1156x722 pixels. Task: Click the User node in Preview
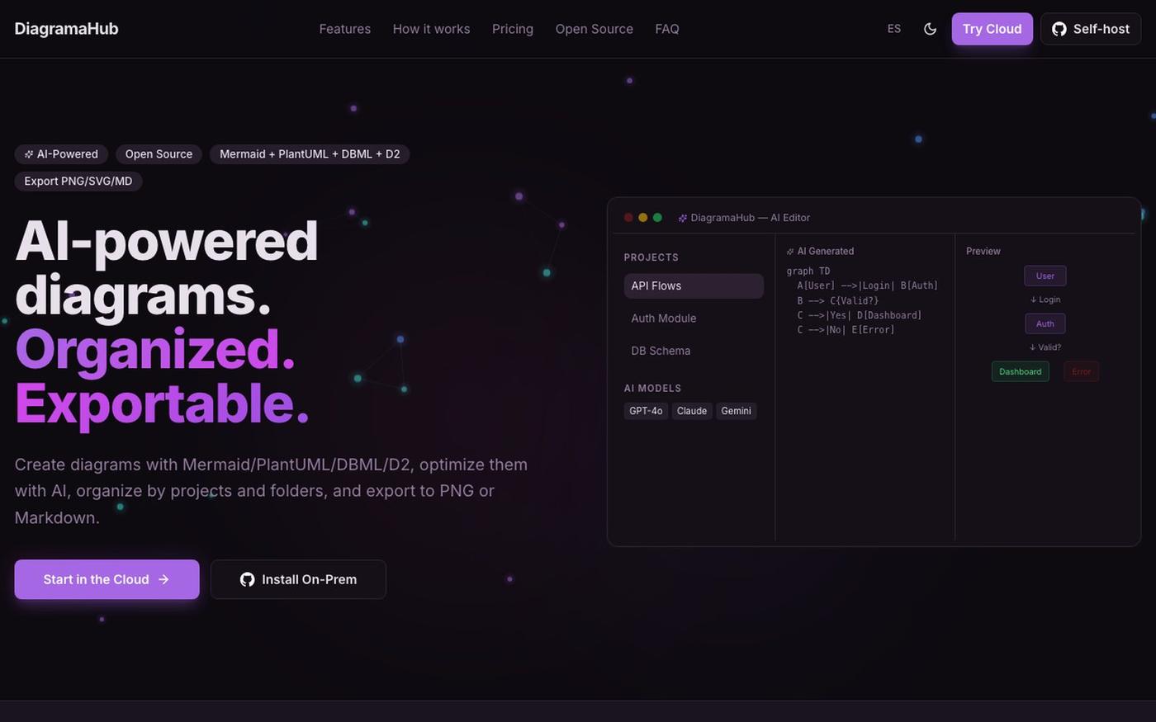[x=1045, y=276]
